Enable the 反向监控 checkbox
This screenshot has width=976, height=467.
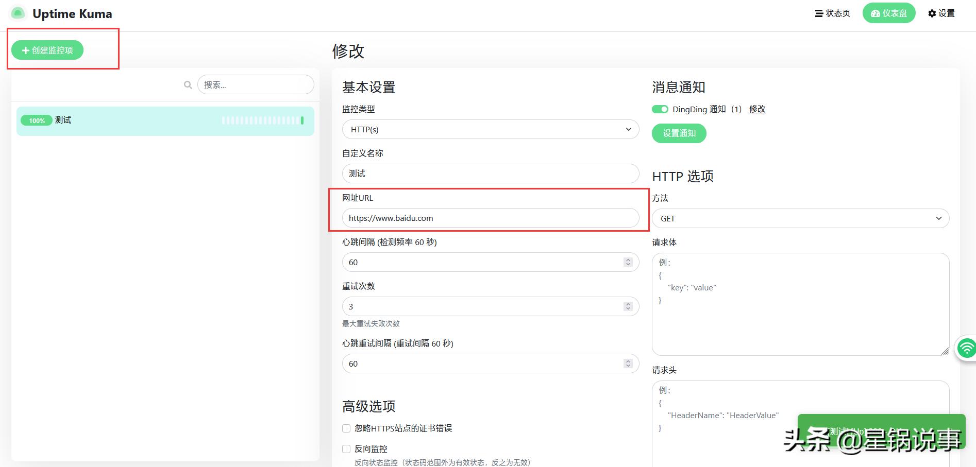point(346,448)
